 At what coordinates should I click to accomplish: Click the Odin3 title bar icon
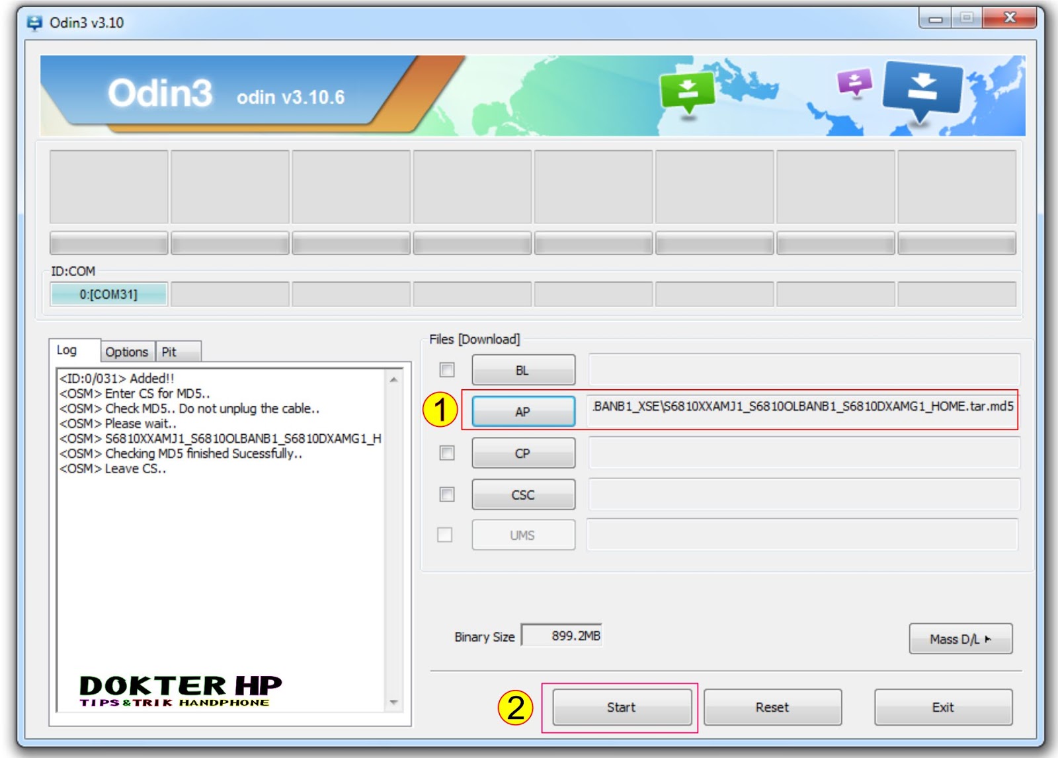click(x=34, y=23)
